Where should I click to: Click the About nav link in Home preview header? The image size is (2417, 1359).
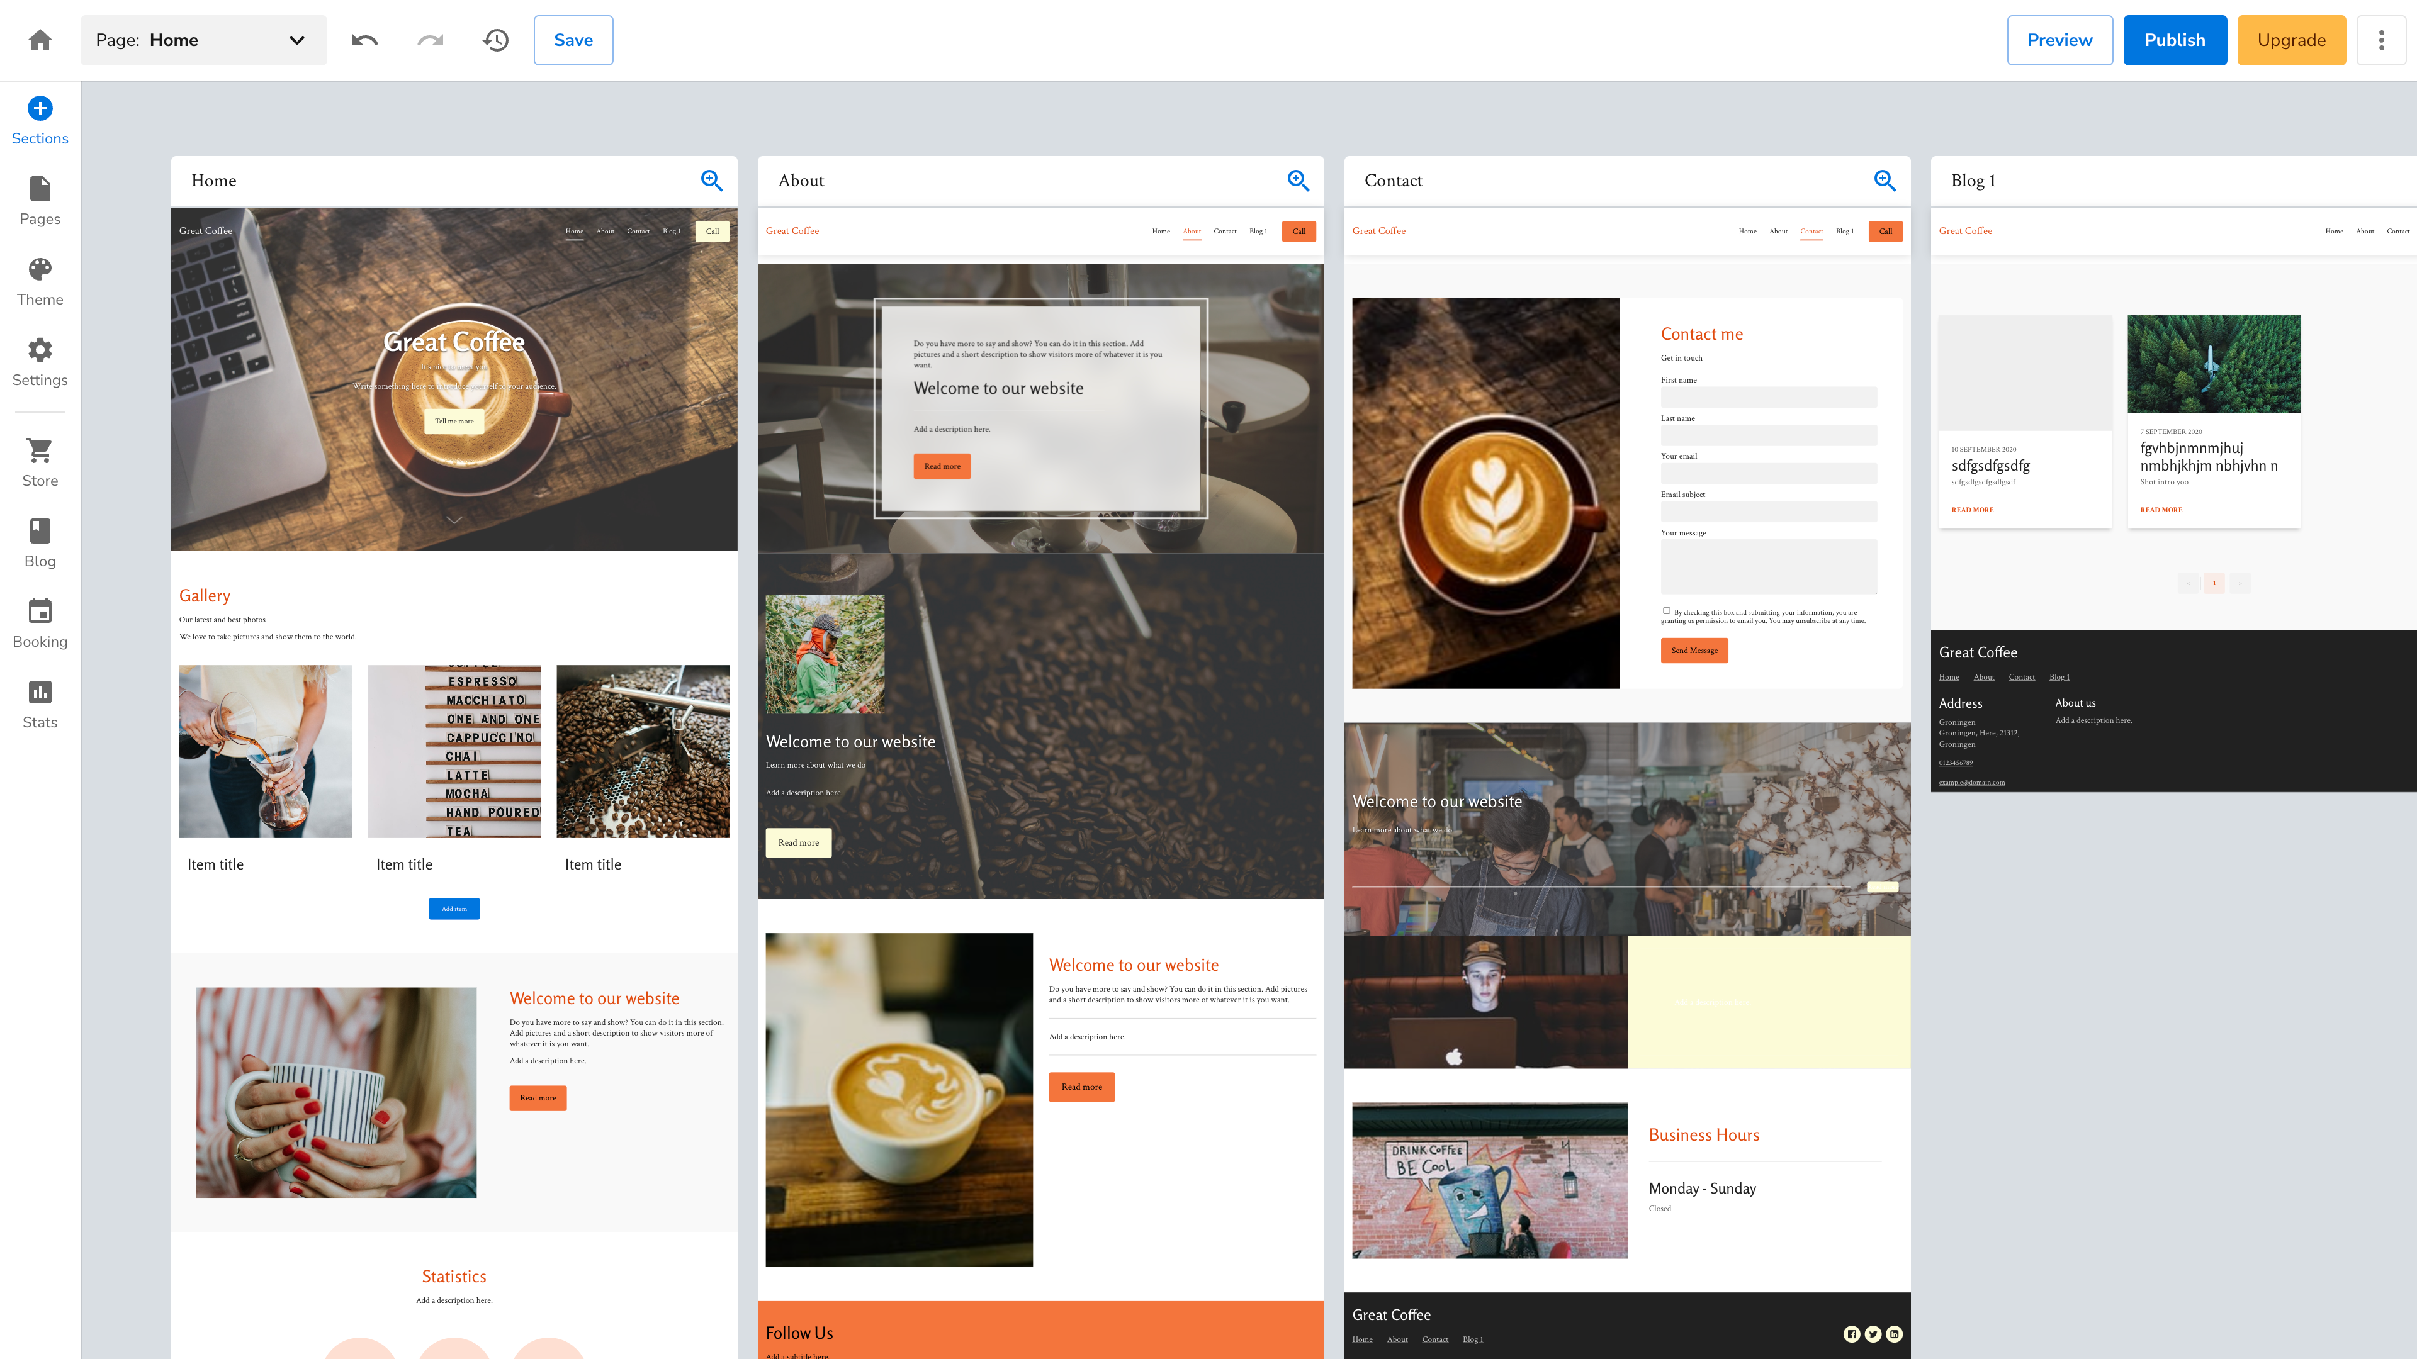[605, 231]
